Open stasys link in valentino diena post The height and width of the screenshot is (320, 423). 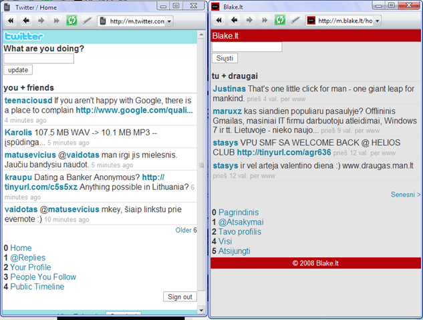coord(225,165)
